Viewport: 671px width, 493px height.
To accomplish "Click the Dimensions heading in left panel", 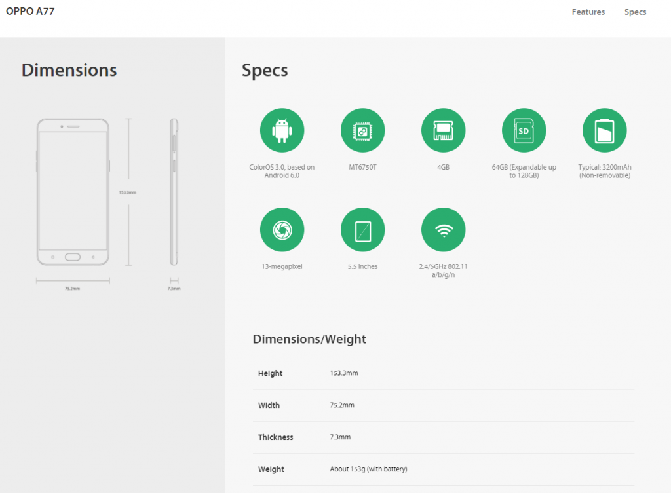I will pos(69,70).
